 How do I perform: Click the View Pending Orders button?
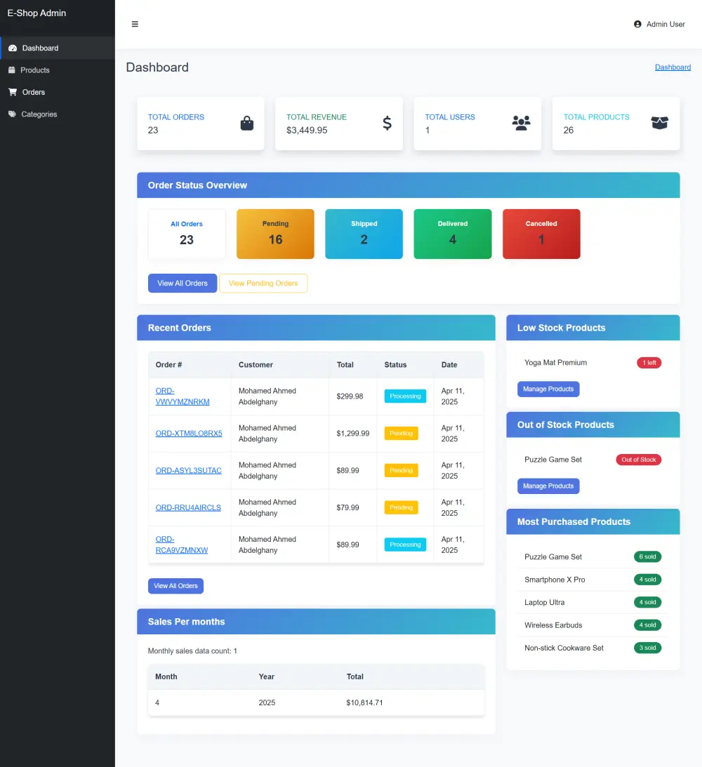coord(263,283)
